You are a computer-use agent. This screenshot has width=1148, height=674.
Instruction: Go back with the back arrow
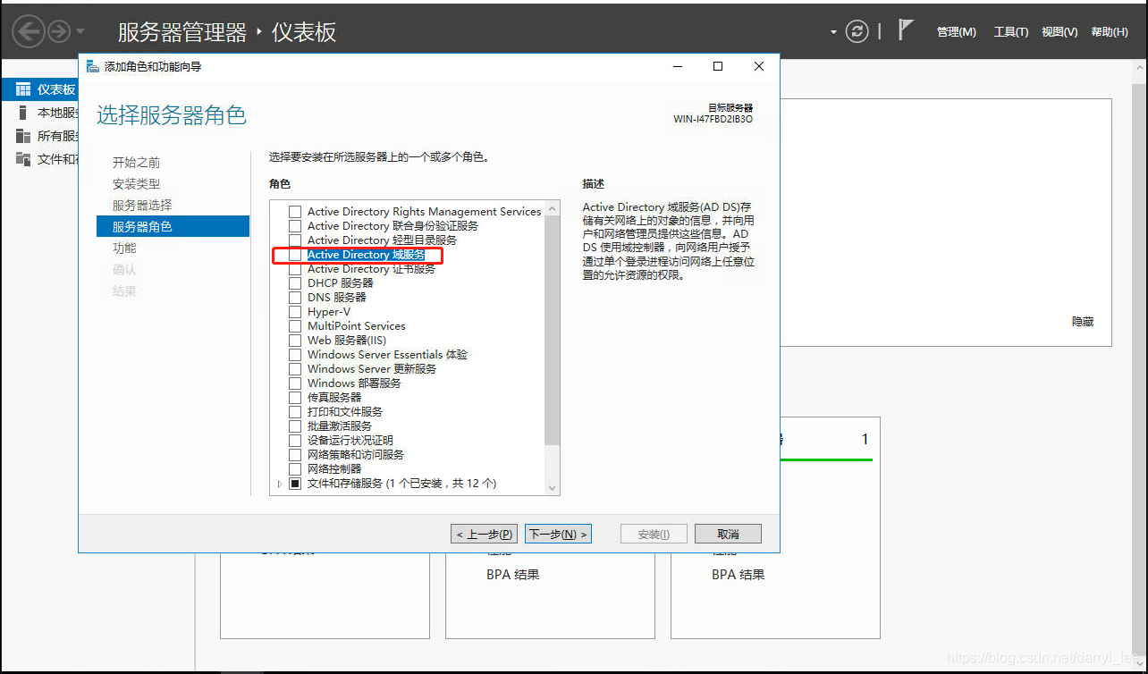28,32
